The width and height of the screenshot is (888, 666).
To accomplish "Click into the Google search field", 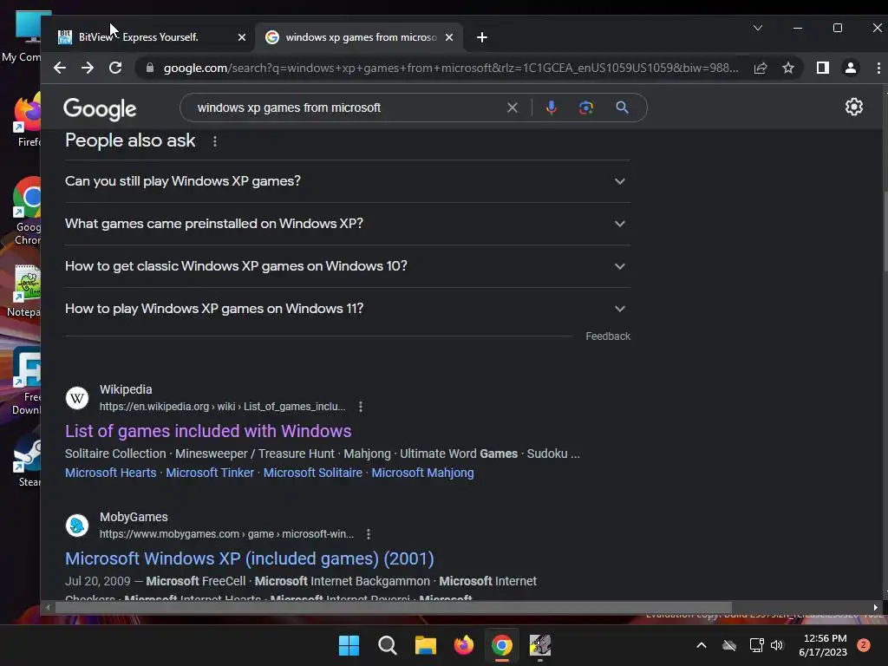I will (x=345, y=108).
